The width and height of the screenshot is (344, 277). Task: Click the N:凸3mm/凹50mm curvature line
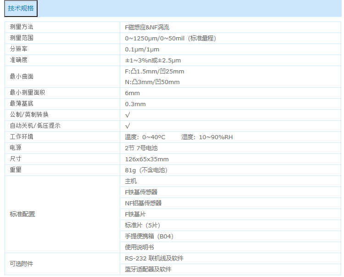coord(152,82)
